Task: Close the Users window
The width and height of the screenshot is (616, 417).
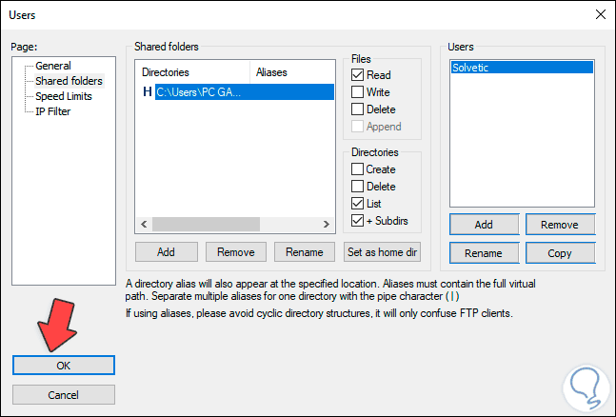Action: click(600, 15)
